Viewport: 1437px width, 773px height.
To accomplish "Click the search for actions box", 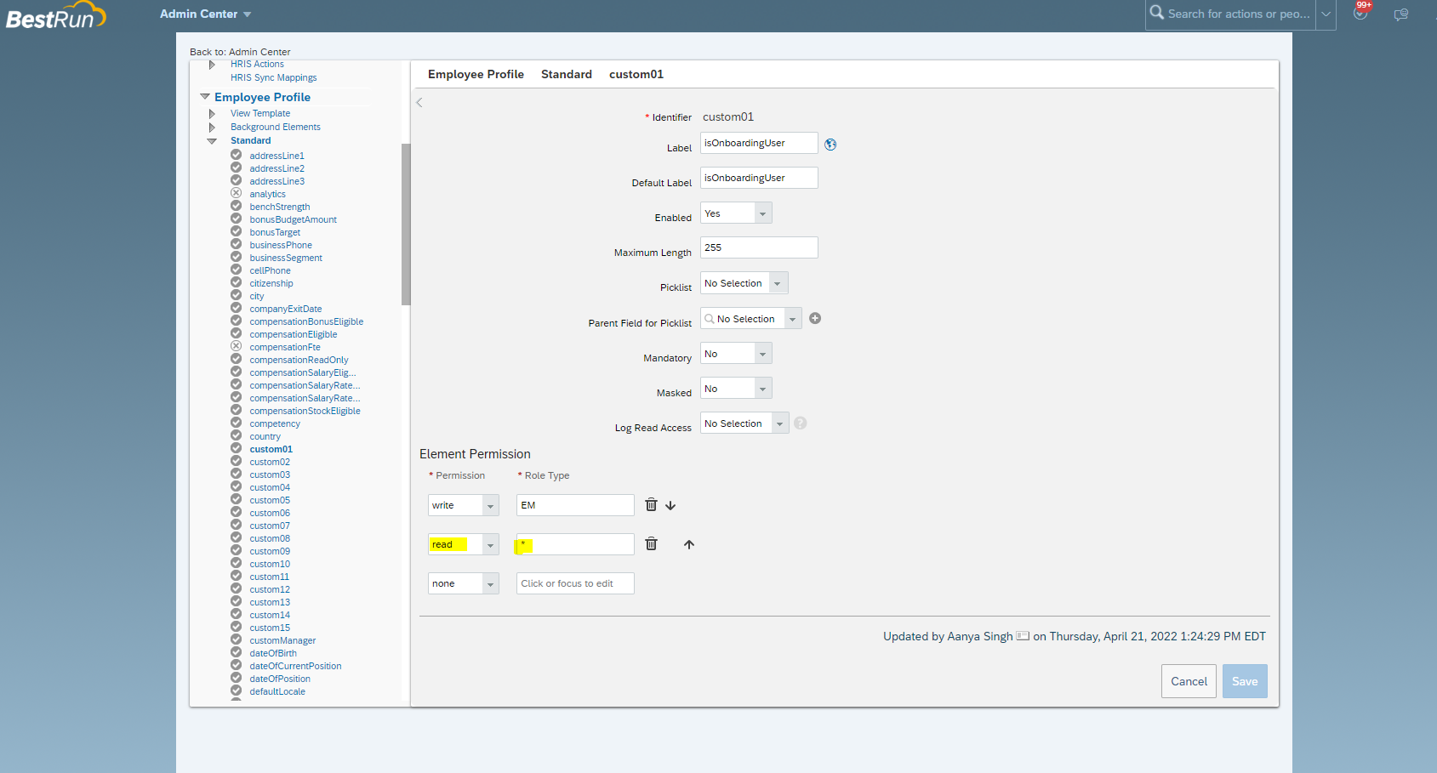I will coord(1239,14).
